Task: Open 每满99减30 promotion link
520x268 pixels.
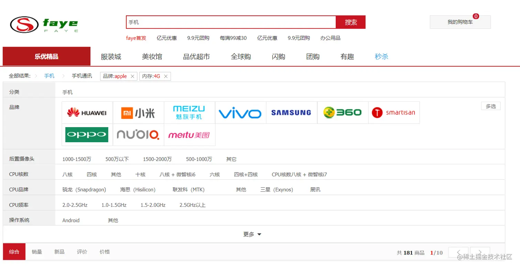Action: click(x=233, y=38)
